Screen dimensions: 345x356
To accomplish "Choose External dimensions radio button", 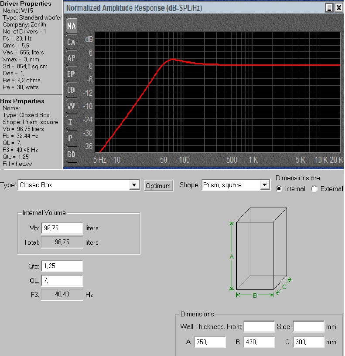I will pyautogui.click(x=314, y=189).
